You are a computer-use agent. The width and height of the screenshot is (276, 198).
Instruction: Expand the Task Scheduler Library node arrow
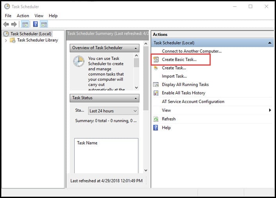pyautogui.click(x=6, y=41)
